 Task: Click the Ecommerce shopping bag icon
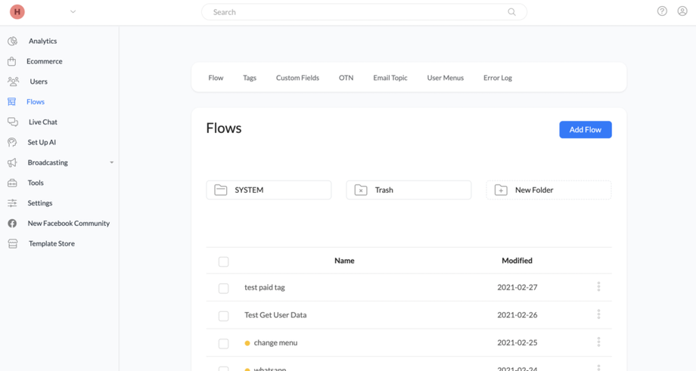(x=12, y=61)
